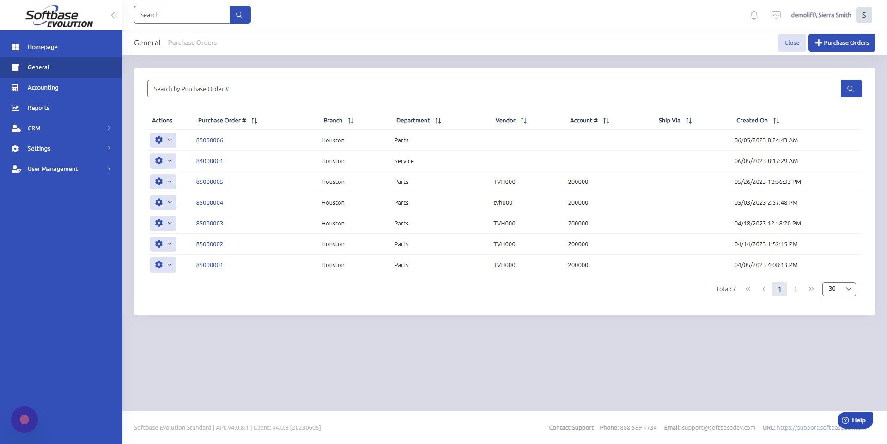The height and width of the screenshot is (444, 887).
Task: Click the Accounting calculator icon in sidebar
Action: (15, 88)
